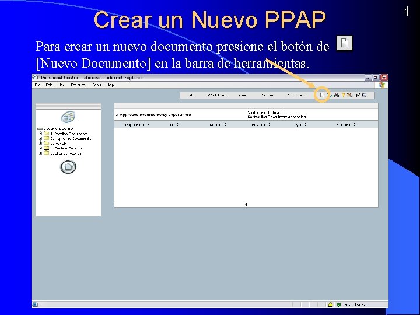This screenshot has height=315, width=420.
Task: Open the System menu in the application toolbar
Action: (x=267, y=95)
